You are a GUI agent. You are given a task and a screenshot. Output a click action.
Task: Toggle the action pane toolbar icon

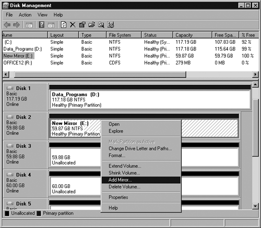(x=51, y=25)
